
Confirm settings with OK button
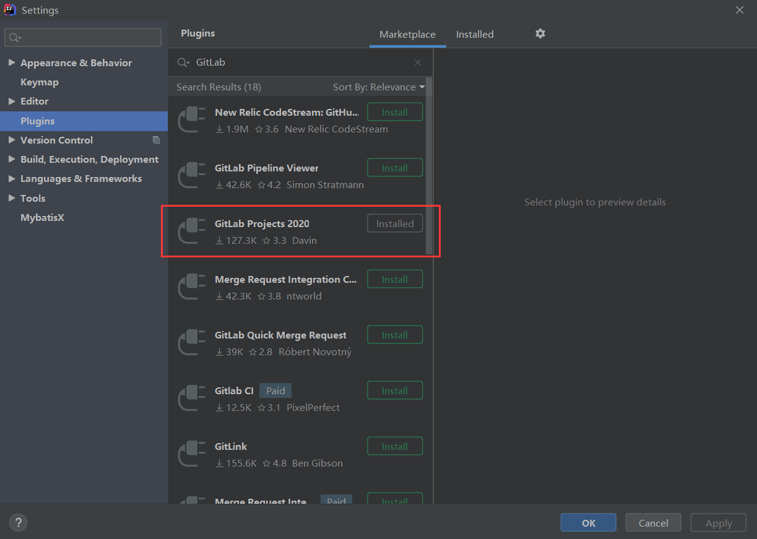(x=588, y=523)
